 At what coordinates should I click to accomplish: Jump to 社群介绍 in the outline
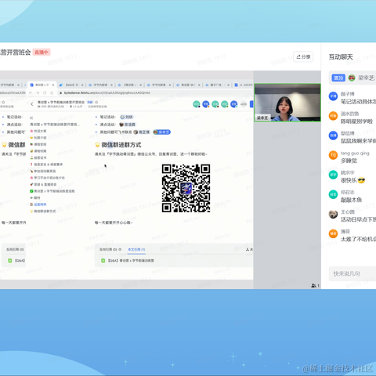38,138
